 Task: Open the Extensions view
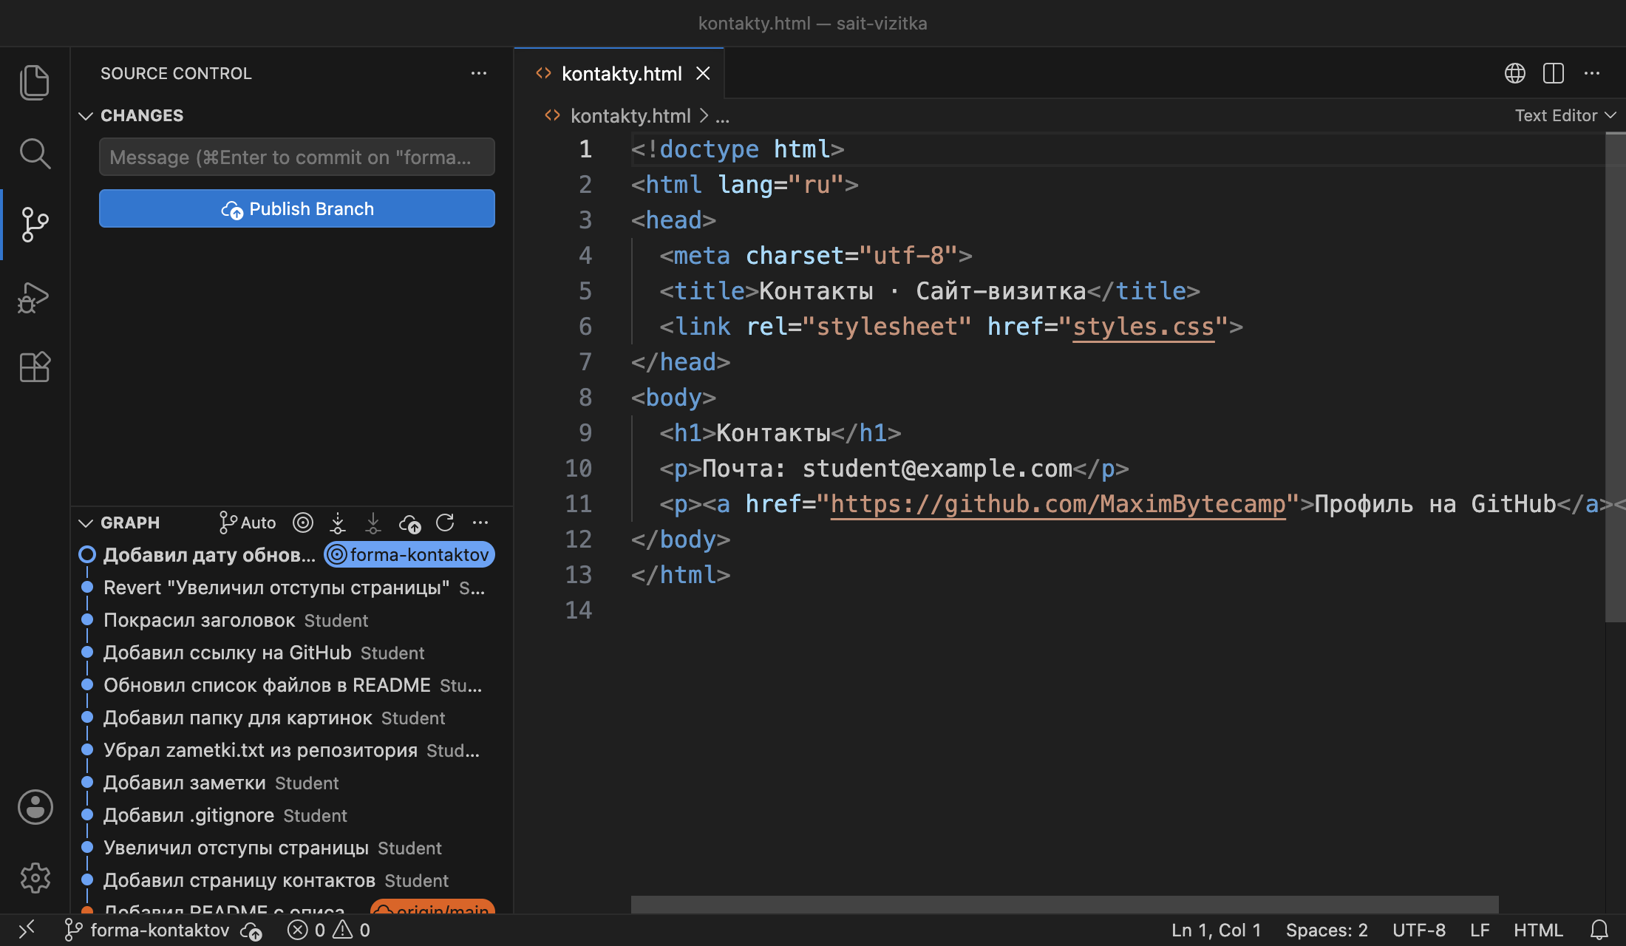pos(35,367)
